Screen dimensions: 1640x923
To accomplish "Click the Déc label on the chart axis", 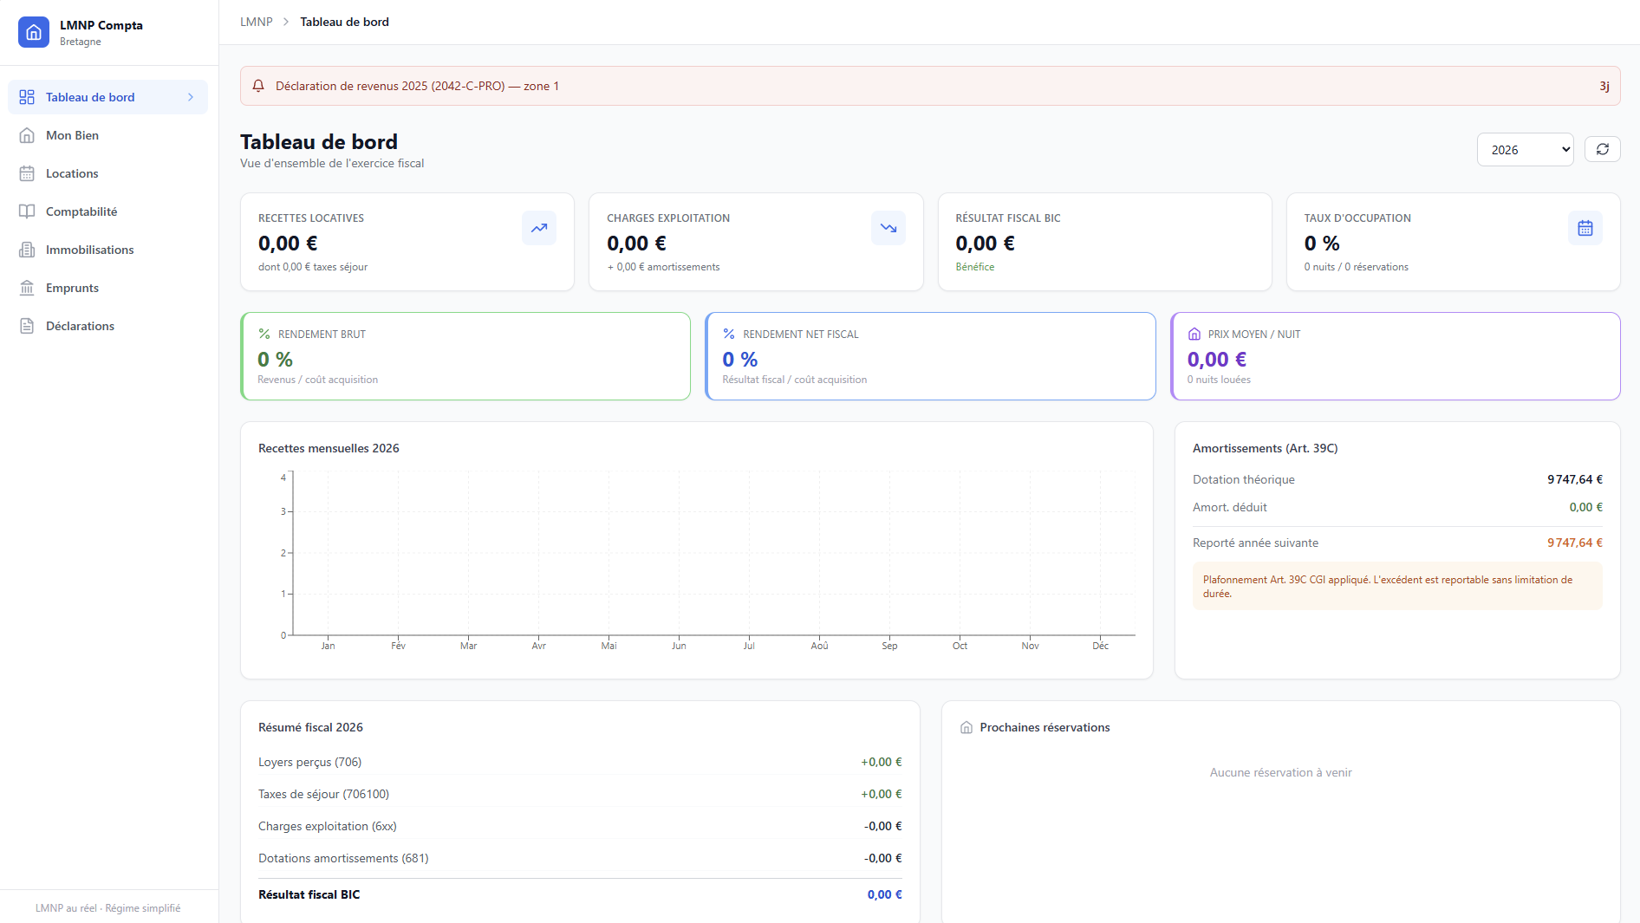I will click(1100, 646).
